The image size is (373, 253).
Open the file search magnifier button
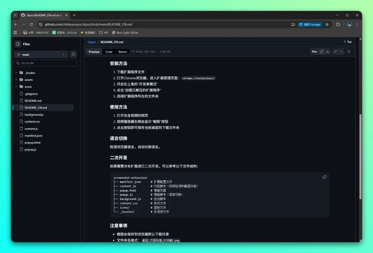pyautogui.click(x=73, y=54)
